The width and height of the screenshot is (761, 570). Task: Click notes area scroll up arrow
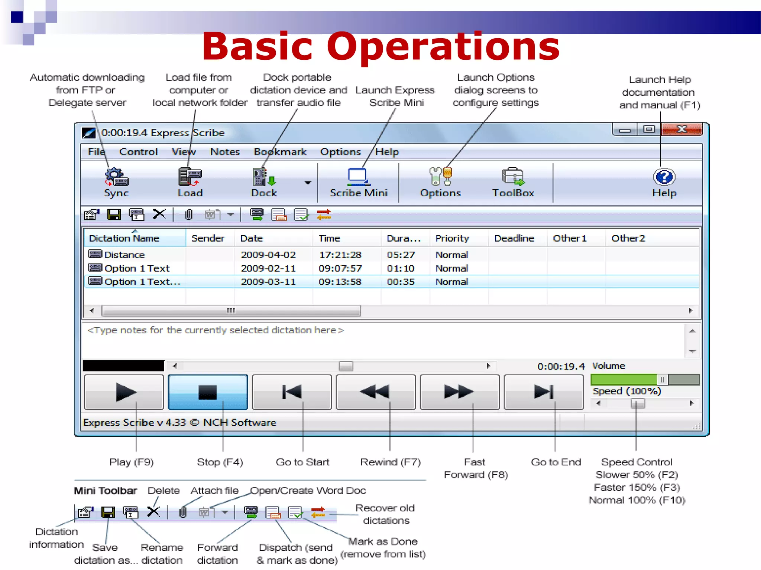(x=692, y=331)
